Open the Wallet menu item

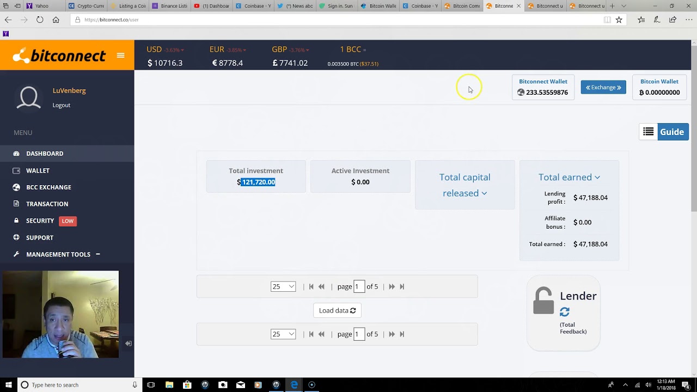pos(38,170)
